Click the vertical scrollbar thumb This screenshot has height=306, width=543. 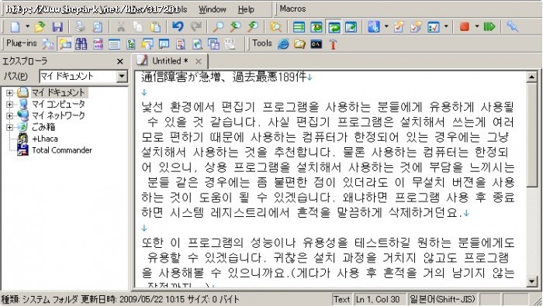[x=532, y=135]
